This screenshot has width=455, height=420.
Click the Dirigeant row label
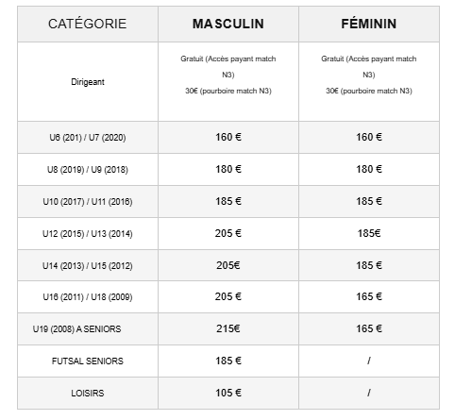(x=88, y=82)
